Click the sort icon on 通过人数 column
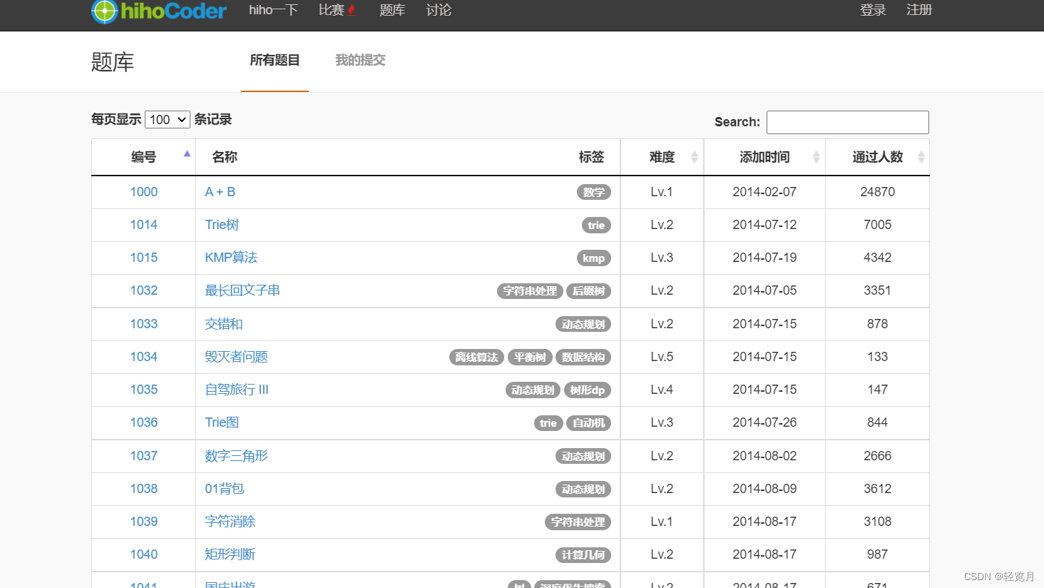The height and width of the screenshot is (588, 1044). 921,156
